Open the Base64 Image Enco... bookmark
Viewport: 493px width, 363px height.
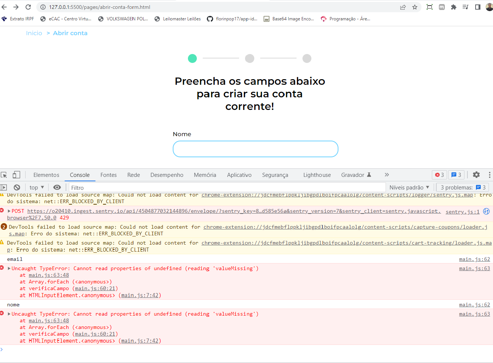[x=289, y=19]
